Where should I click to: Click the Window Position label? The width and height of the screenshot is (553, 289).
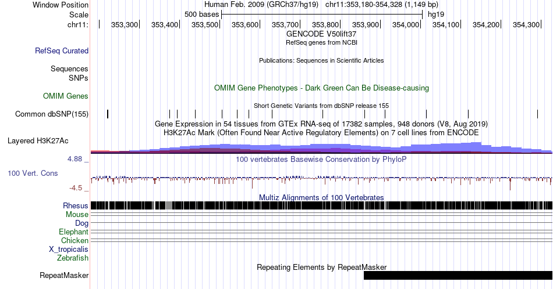[x=61, y=5]
